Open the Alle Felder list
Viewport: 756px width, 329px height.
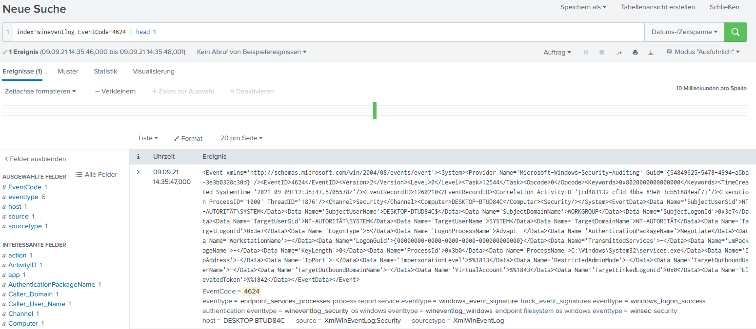(x=97, y=174)
